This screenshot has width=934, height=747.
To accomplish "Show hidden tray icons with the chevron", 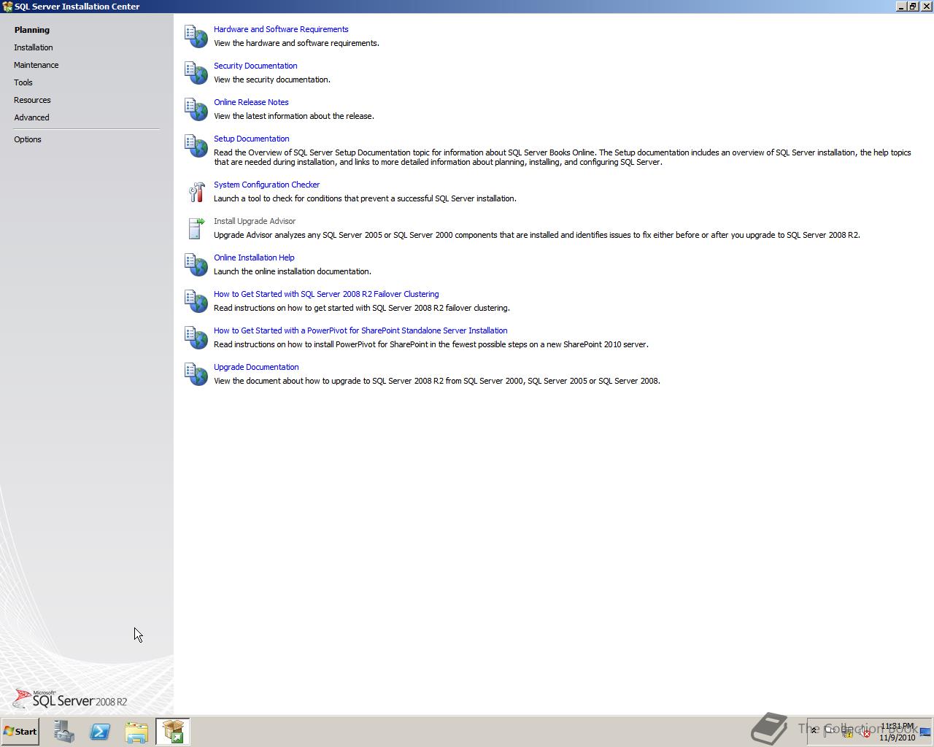I will pos(814,731).
